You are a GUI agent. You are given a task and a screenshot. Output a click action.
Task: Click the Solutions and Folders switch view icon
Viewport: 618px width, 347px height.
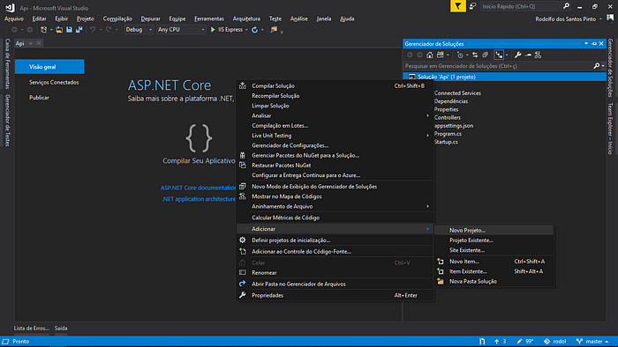440,55
